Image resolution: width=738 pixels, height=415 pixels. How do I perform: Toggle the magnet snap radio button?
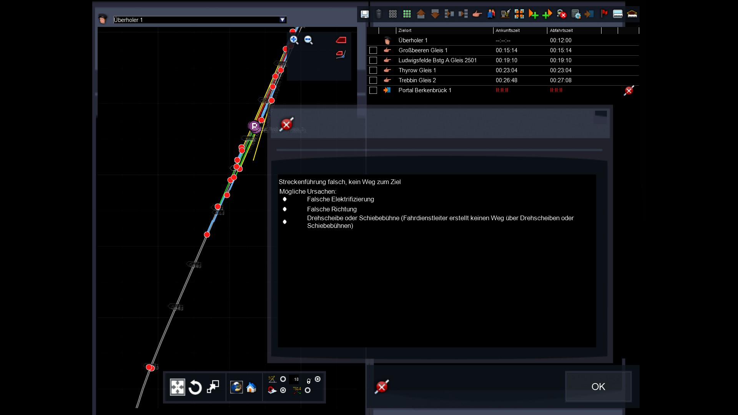283,390
